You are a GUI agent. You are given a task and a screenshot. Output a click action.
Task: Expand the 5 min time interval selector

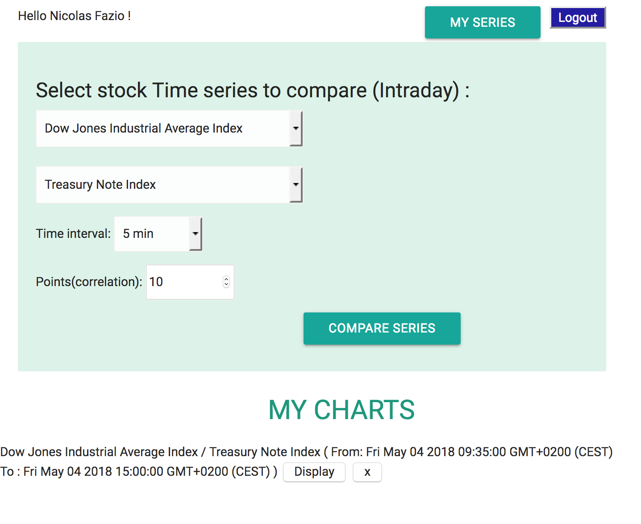coord(158,234)
